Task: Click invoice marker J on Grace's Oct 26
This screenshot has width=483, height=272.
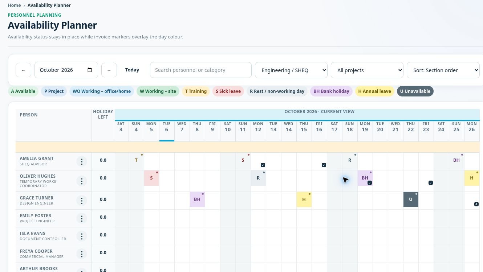Action: coord(476,204)
